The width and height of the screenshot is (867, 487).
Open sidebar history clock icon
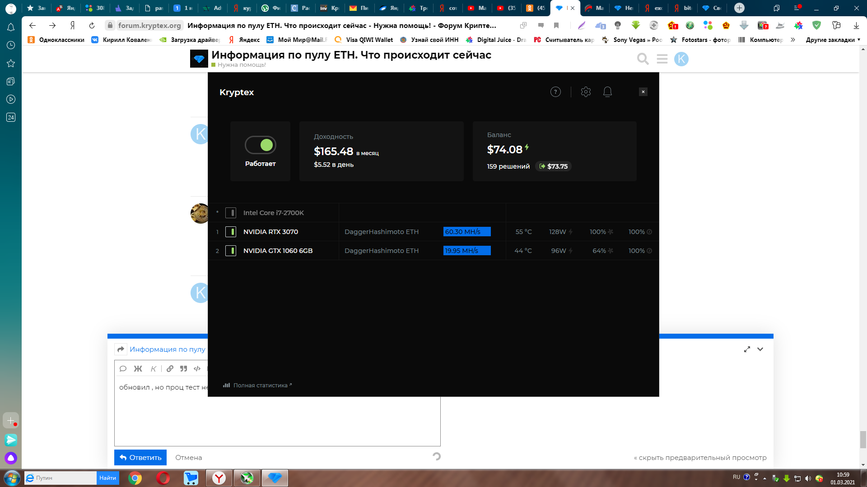(x=11, y=45)
